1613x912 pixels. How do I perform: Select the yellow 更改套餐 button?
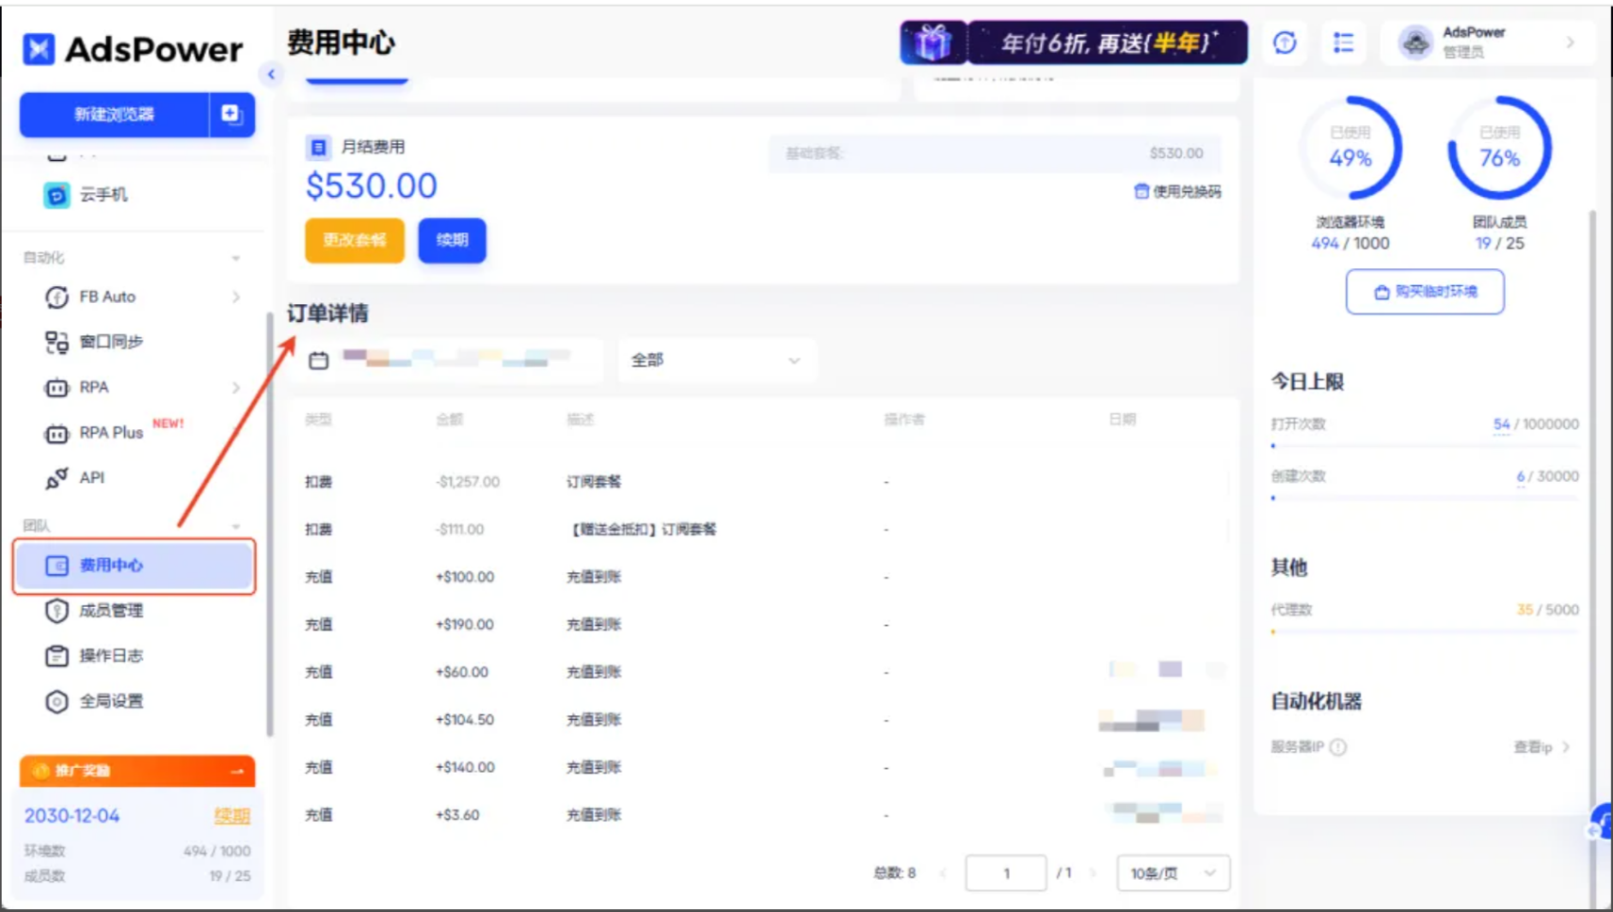coord(354,240)
